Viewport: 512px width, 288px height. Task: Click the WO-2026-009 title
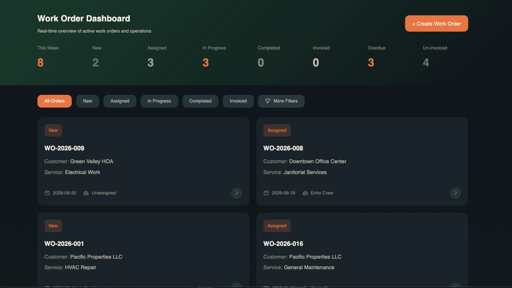coord(64,148)
